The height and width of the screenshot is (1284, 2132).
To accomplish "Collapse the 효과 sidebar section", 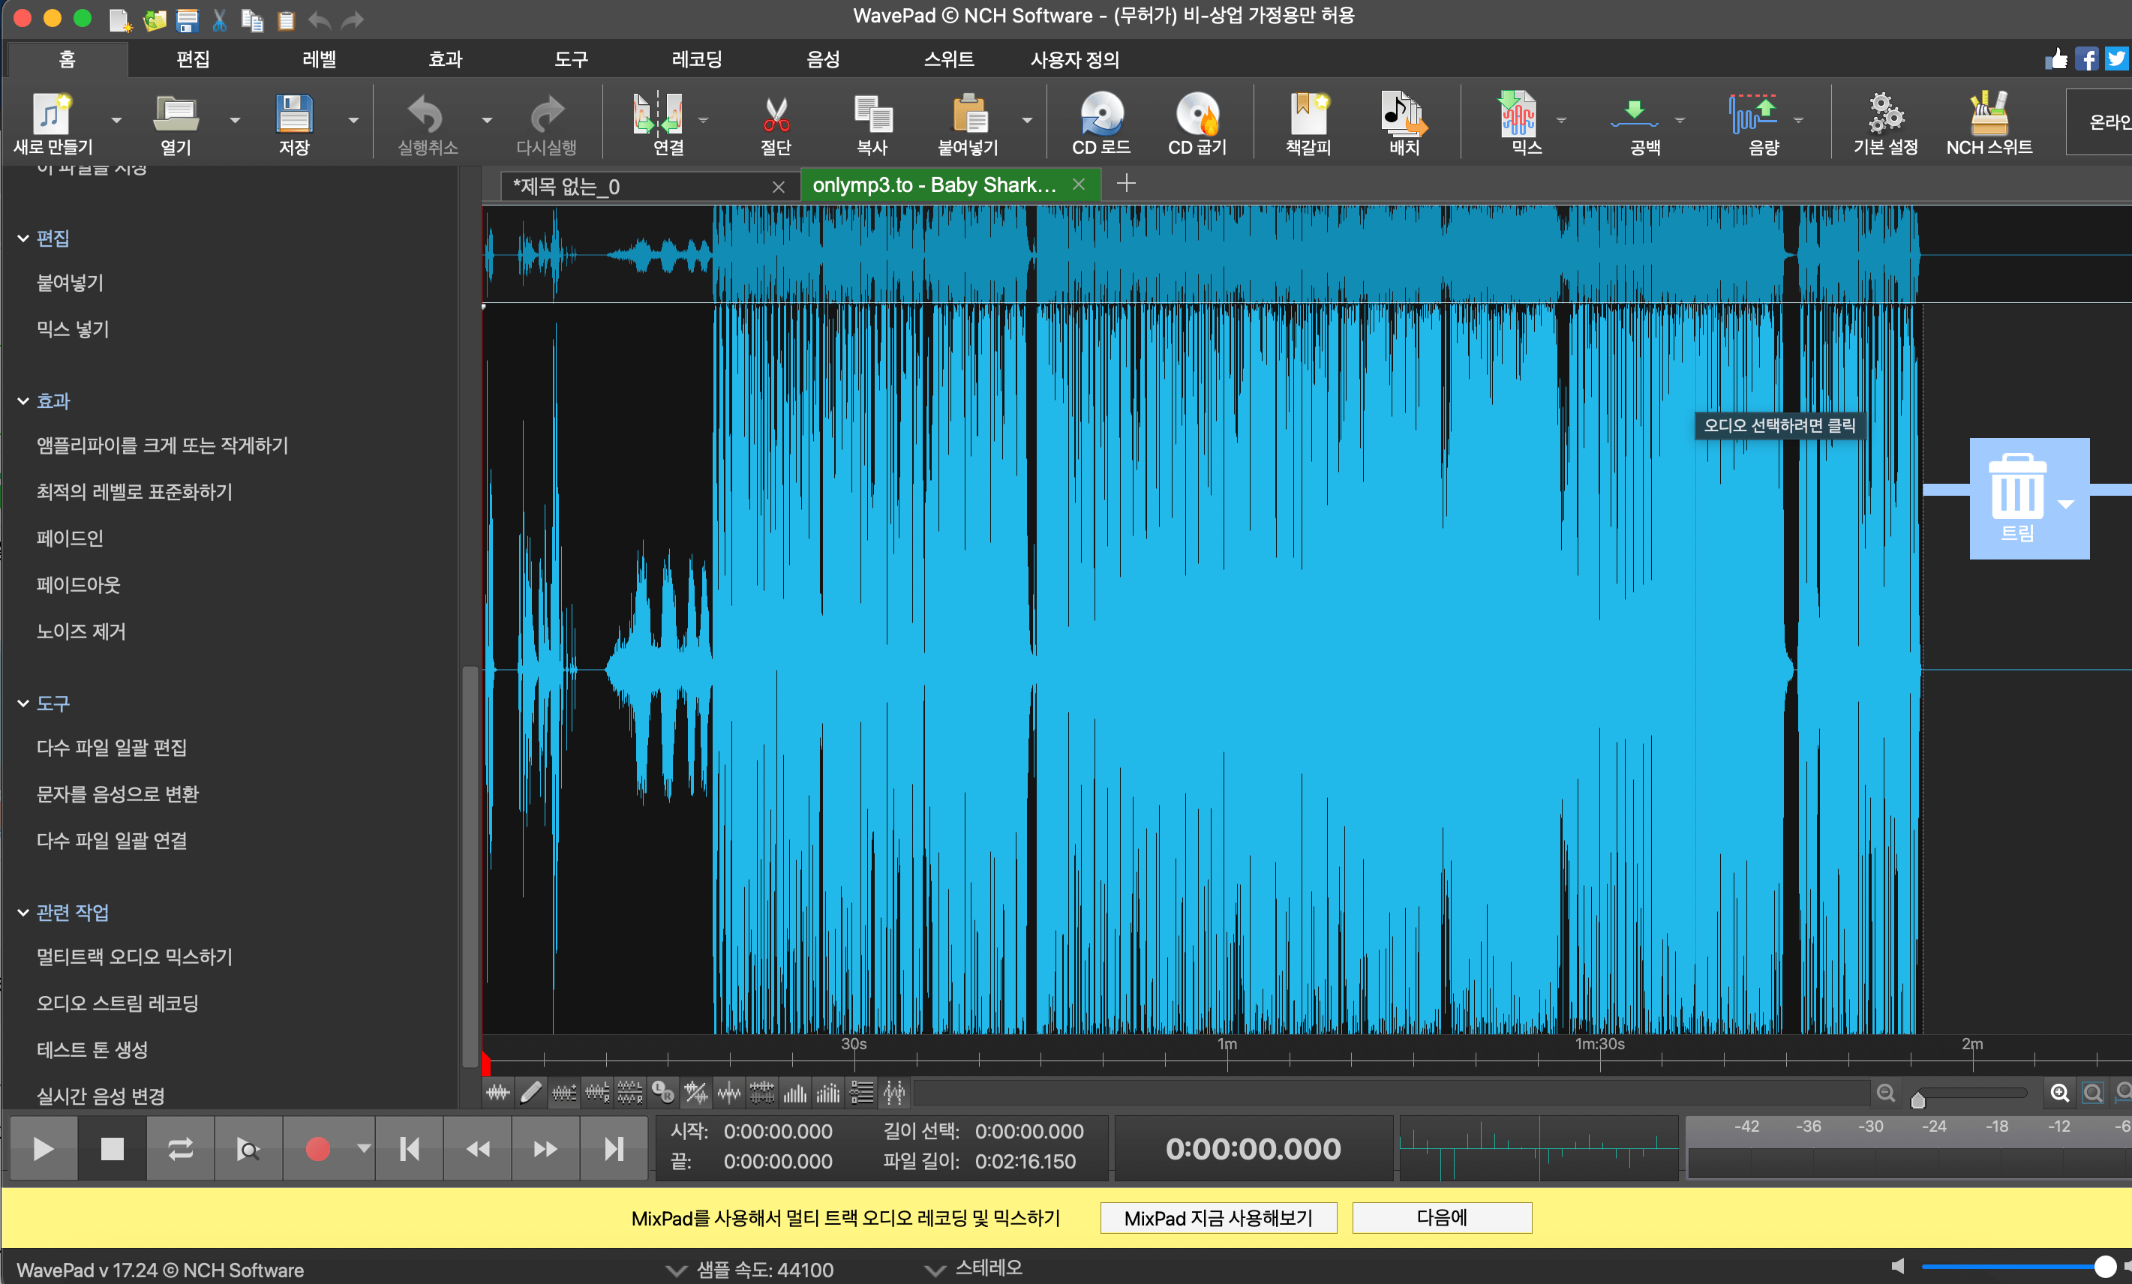I will pos(23,401).
